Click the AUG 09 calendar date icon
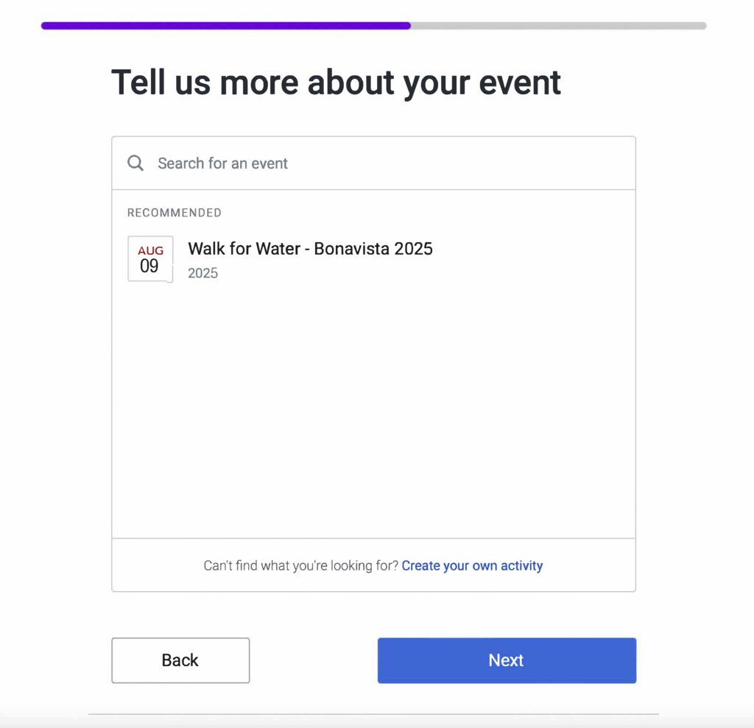 point(150,259)
